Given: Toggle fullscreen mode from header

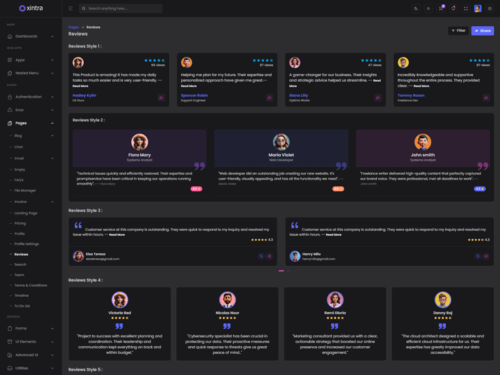Looking at the screenshot, I should pos(466,9).
